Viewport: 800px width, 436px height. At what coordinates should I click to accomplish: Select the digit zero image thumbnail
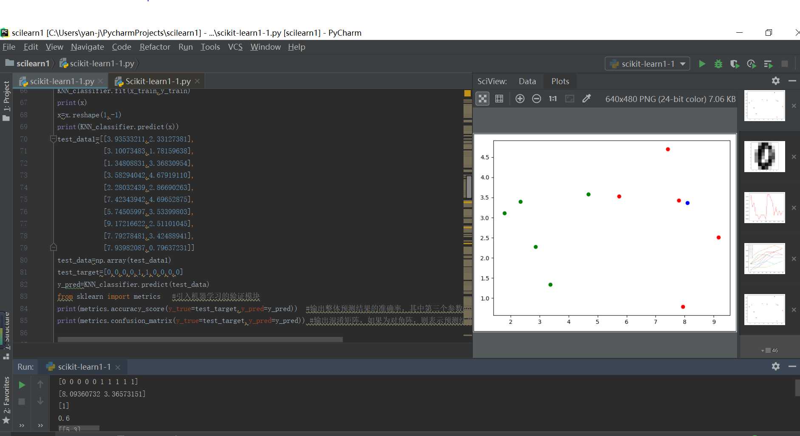pyautogui.click(x=764, y=157)
